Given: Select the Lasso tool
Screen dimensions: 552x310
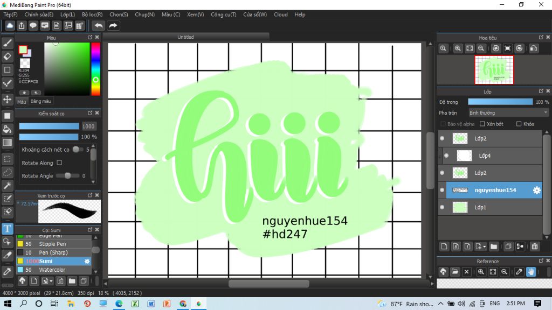Looking at the screenshot, I should point(8,172).
